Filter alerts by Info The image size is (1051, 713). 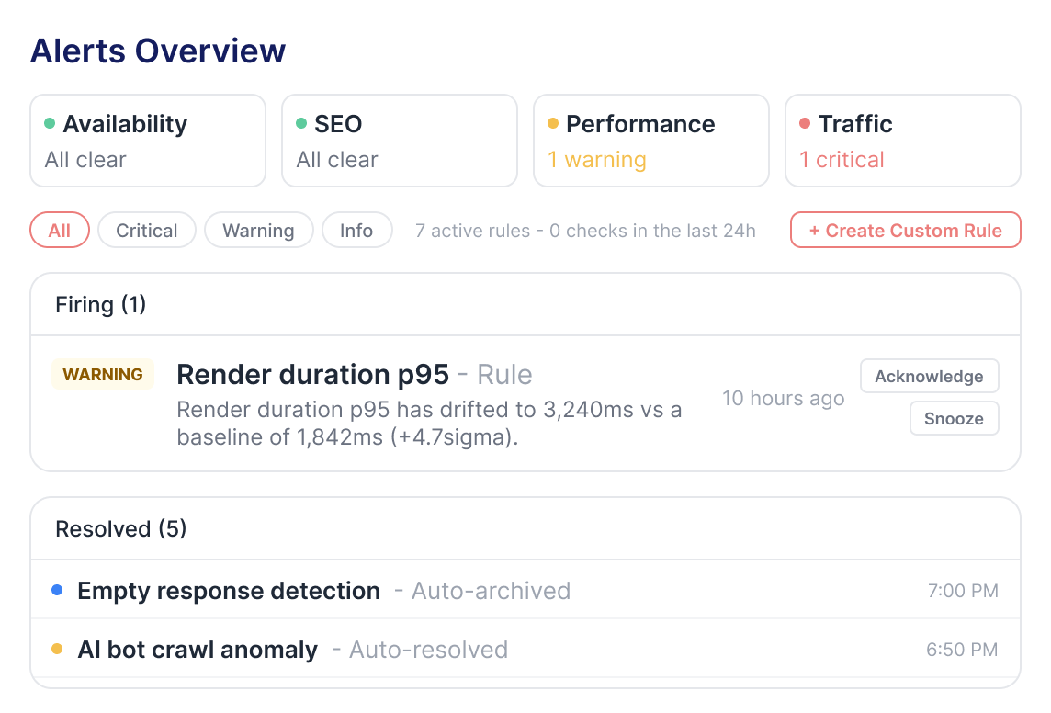pos(356,230)
